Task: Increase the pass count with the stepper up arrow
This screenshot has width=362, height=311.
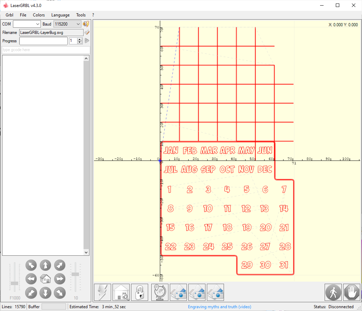Action: [80, 39]
